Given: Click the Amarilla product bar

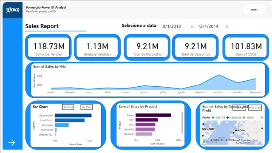Looking at the screenshot, I should tap(145, 129).
